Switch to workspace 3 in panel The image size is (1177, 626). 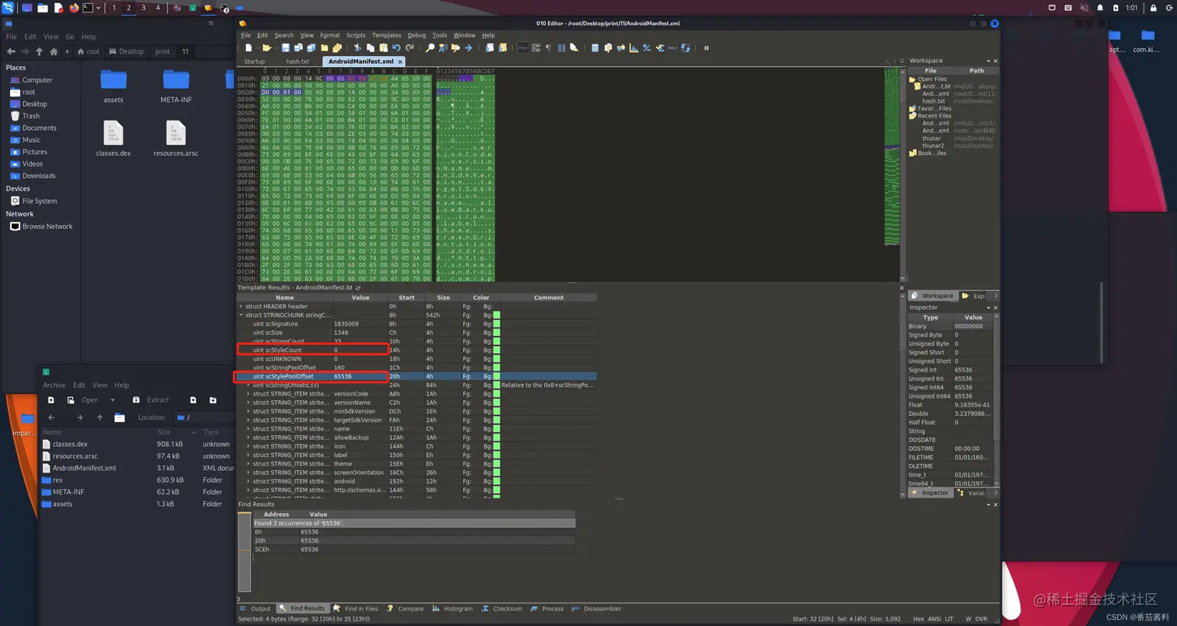click(x=143, y=8)
